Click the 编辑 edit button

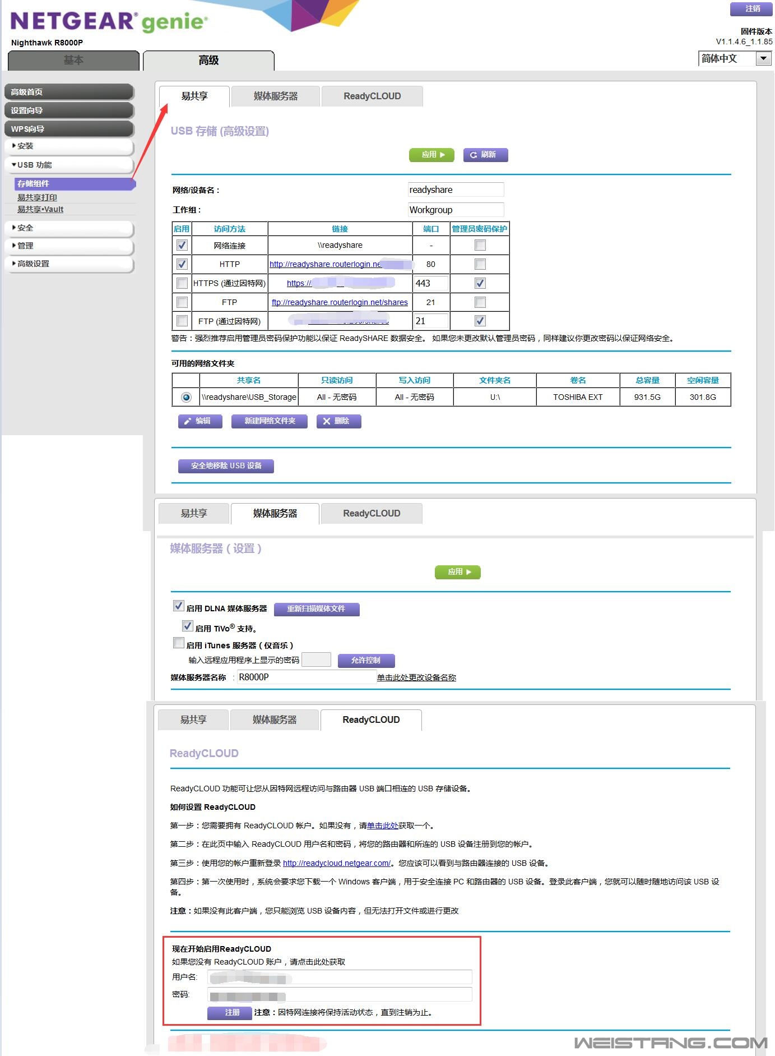[200, 421]
